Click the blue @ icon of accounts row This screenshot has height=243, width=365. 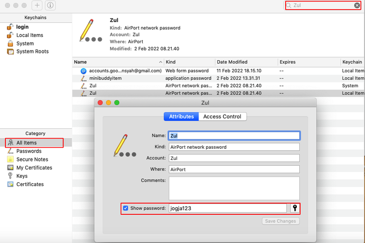(83, 71)
